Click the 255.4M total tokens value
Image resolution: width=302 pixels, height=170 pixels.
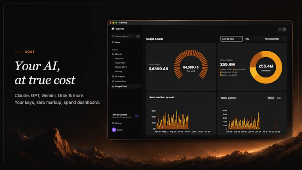[x=227, y=64]
